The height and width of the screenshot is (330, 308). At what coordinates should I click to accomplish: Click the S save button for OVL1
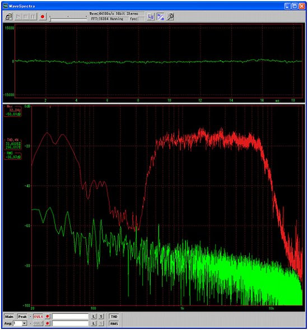[101, 317]
